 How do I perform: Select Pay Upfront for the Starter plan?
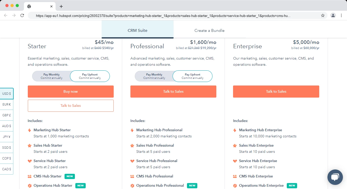coord(90,76)
